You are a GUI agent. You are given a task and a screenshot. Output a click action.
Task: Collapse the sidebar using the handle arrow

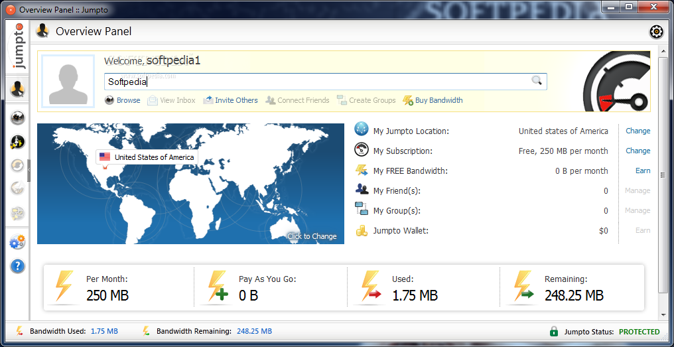pos(29,171)
